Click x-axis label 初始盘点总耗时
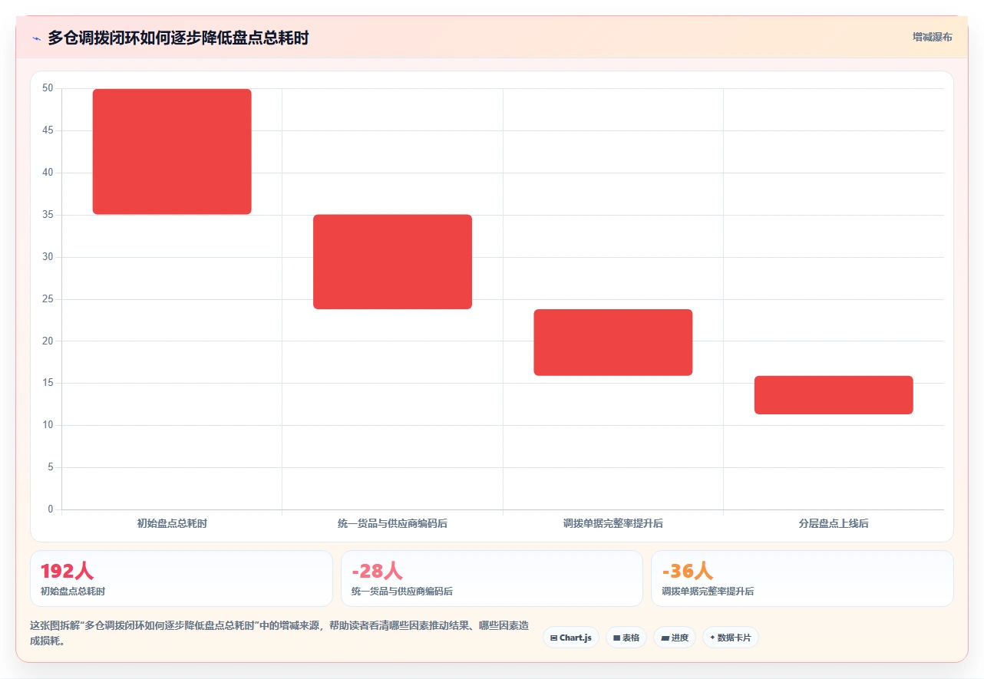Viewport: 984px width, 679px height. coord(172,524)
